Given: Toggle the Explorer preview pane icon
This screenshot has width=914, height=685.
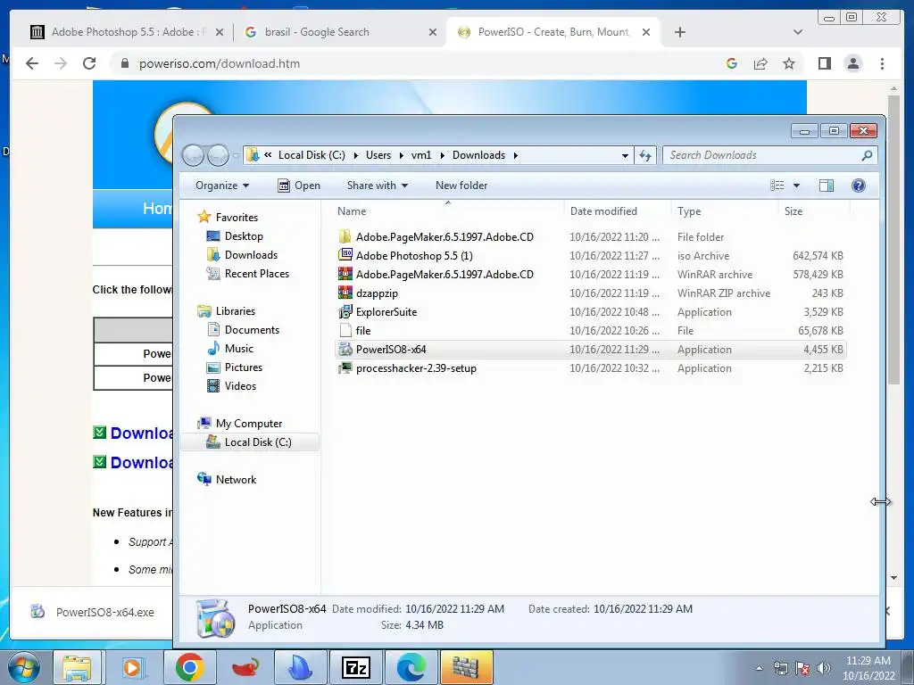Looking at the screenshot, I should point(827,186).
